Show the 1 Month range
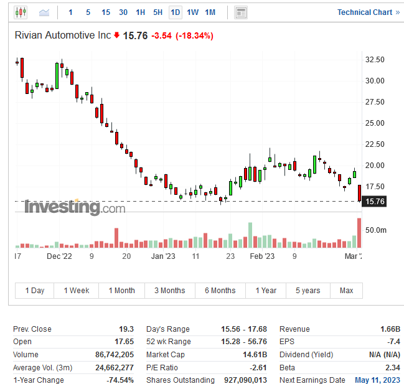404x384 pixels. click(x=121, y=291)
